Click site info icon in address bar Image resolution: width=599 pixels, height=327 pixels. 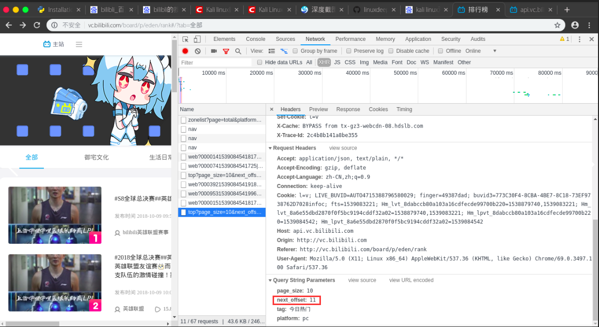pos(54,25)
